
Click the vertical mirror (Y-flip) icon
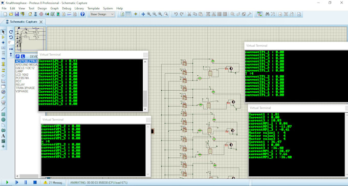point(11,54)
